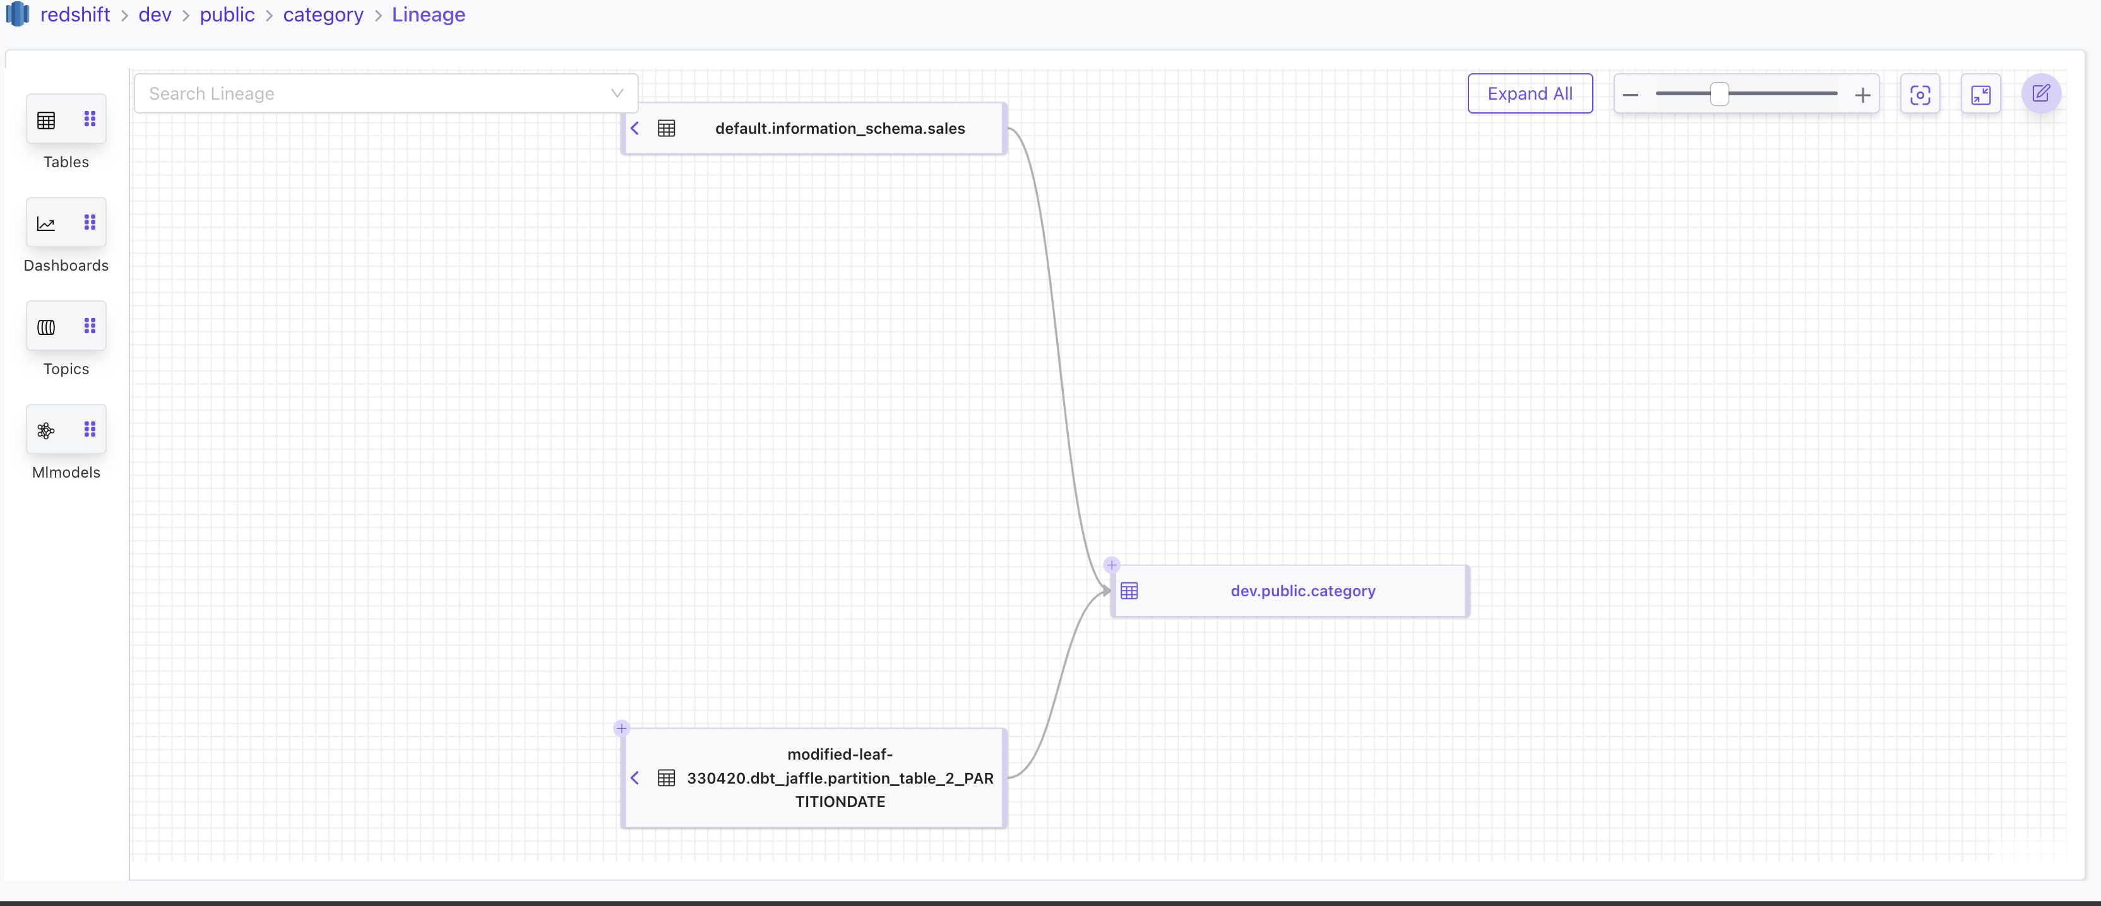Screen dimensions: 2101x906
Task: Collapse upstream of the partition_table_2 node
Action: (635, 778)
